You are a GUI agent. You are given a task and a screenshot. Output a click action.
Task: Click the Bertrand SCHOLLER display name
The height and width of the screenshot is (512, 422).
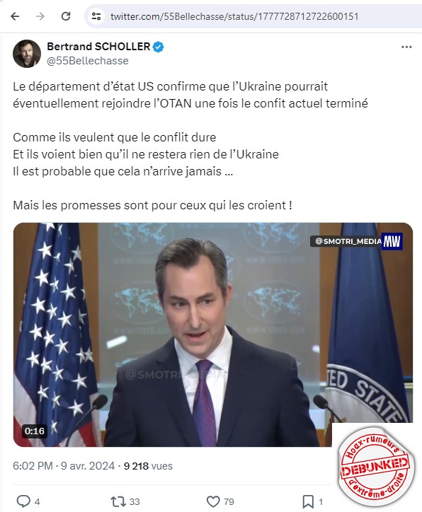(x=98, y=47)
